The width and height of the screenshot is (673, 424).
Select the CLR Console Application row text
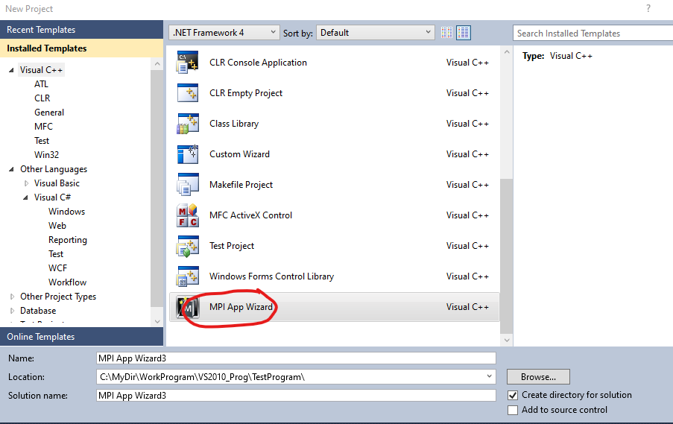(258, 63)
